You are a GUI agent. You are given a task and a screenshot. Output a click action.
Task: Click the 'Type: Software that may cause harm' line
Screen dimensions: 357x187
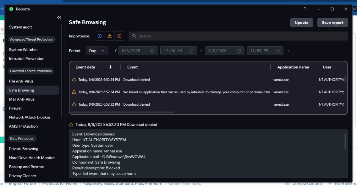[x=104, y=174]
